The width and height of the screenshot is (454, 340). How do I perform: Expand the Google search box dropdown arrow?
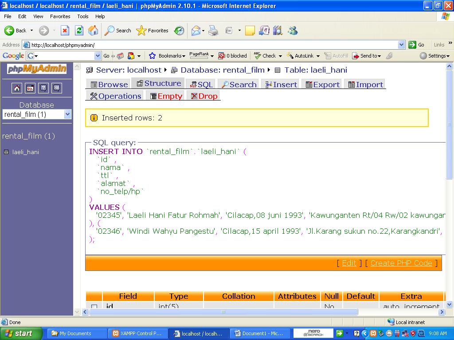pyautogui.click(x=98, y=55)
